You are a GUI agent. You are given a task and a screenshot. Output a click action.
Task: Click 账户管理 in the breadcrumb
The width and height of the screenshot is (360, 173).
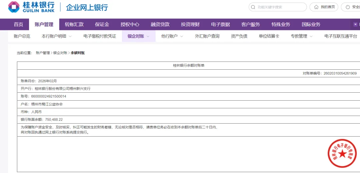(x=43, y=53)
